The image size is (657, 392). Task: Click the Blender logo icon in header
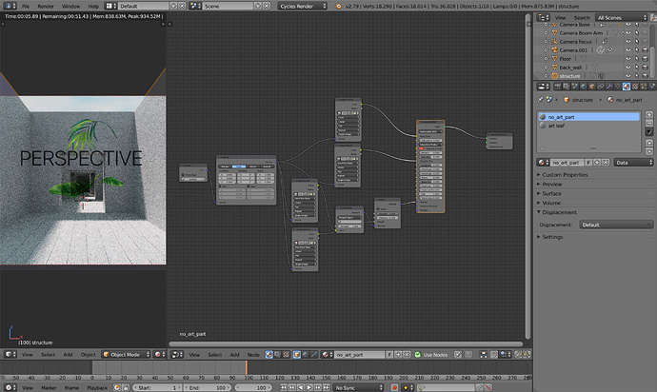pyautogui.click(x=339, y=7)
